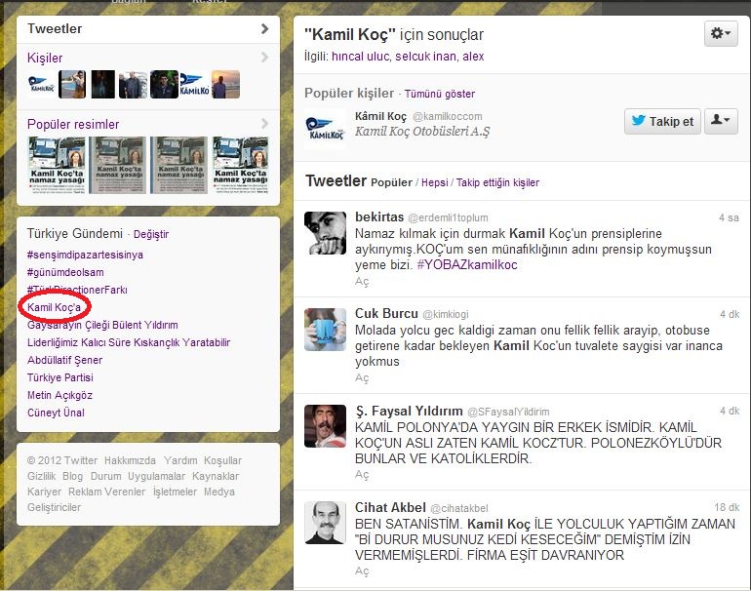Image resolution: width=751 pixels, height=591 pixels.
Task: Switch to Hepsi tweets filter
Action: (x=435, y=182)
